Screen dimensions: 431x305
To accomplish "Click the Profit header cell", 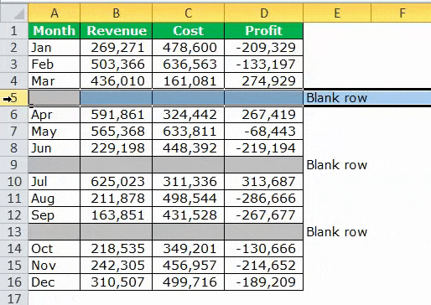I will point(263,31).
